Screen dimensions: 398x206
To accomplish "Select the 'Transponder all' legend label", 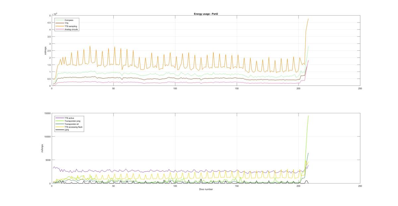I will pos(71,124).
